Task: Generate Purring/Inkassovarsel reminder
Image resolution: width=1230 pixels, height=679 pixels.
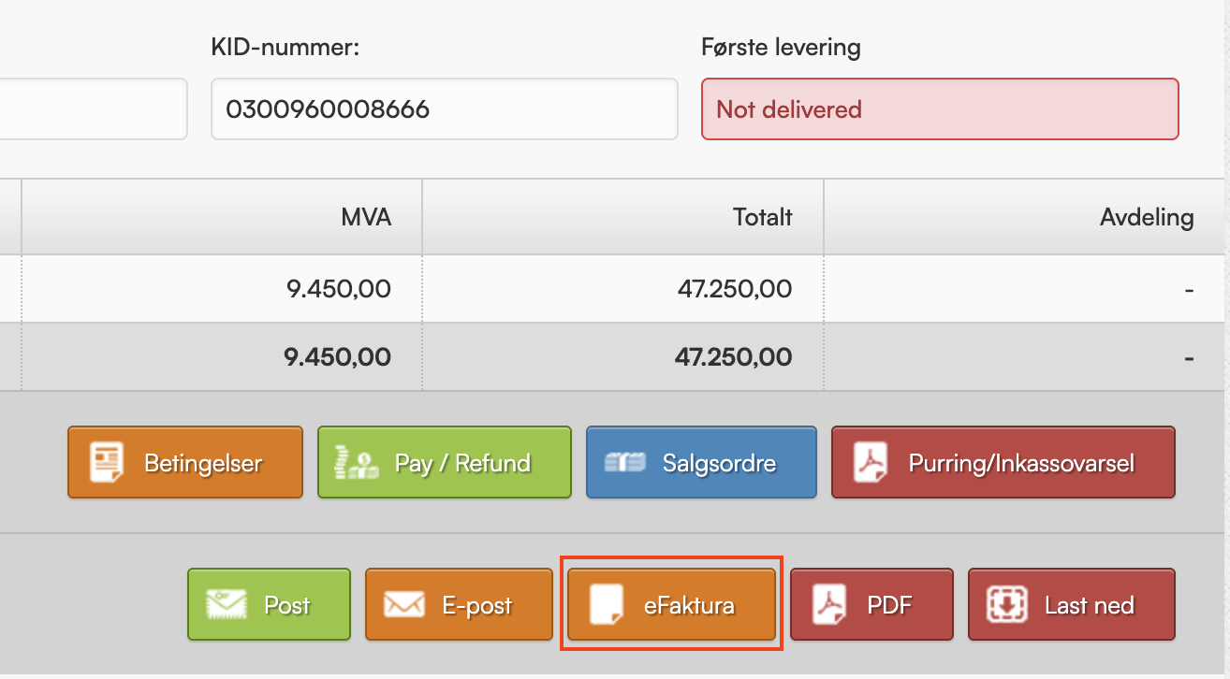Action: tap(1020, 463)
